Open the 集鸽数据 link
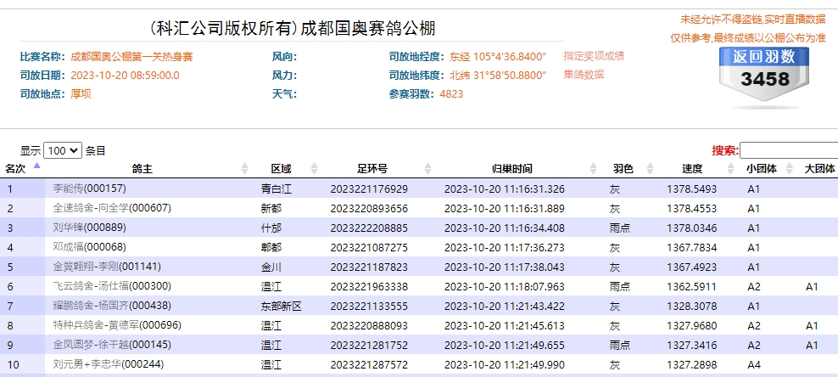Viewport: 838px width, 377px height. [x=584, y=75]
